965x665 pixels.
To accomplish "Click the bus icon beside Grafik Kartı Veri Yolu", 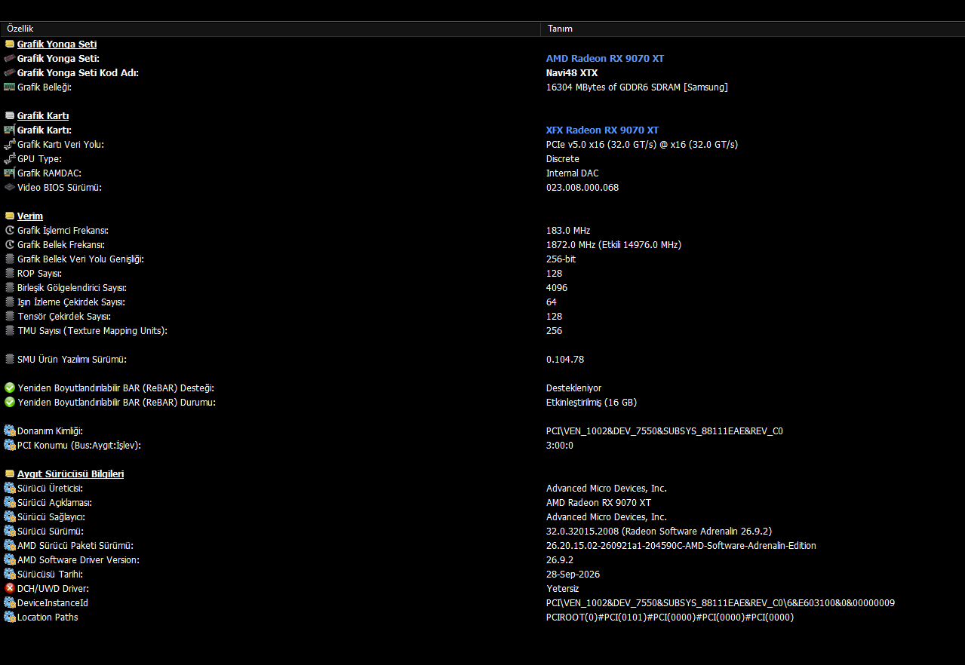I will coord(9,145).
